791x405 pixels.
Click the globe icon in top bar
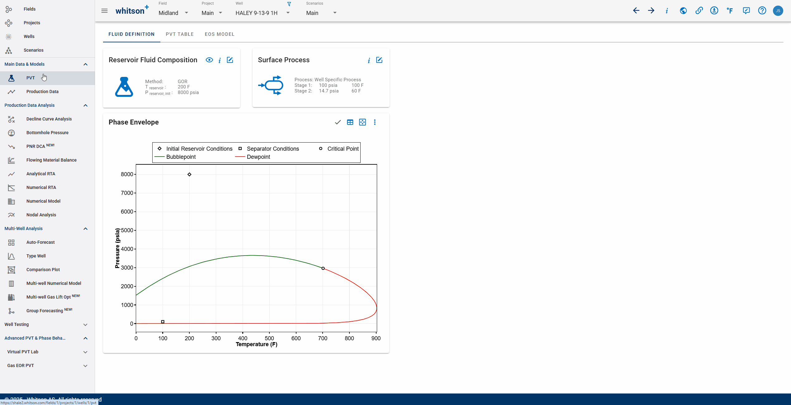(x=683, y=11)
